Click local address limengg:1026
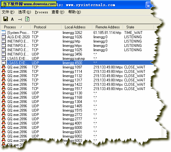This screenshot has height=152, width=171. point(72,37)
